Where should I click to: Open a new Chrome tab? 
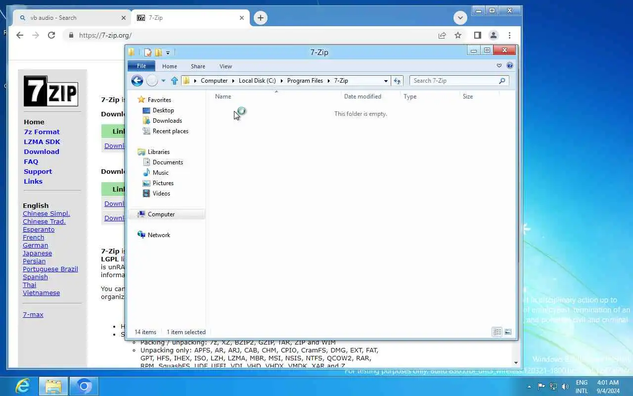click(x=260, y=18)
